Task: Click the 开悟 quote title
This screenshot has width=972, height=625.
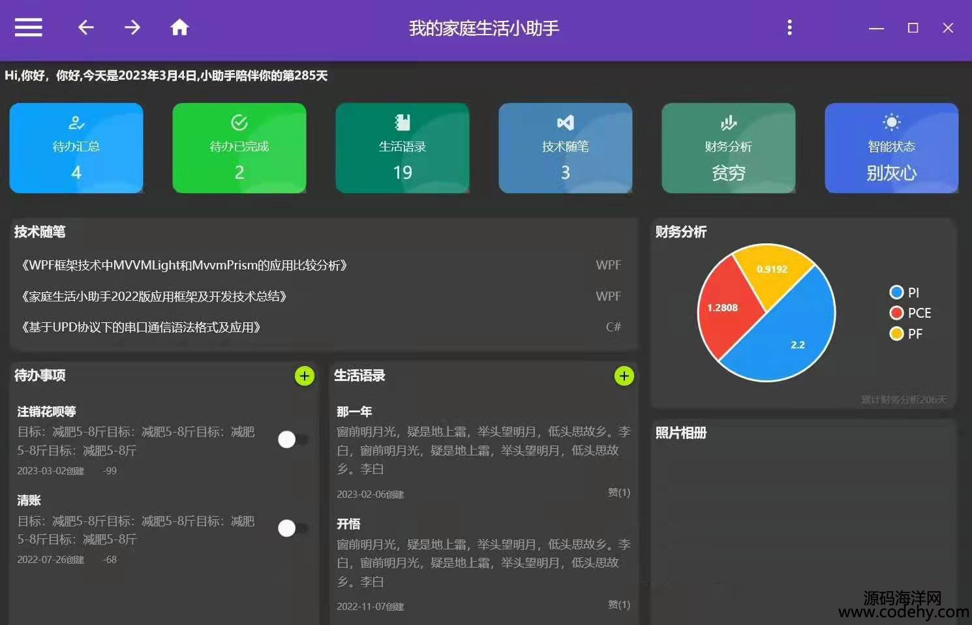Action: pyautogui.click(x=348, y=524)
